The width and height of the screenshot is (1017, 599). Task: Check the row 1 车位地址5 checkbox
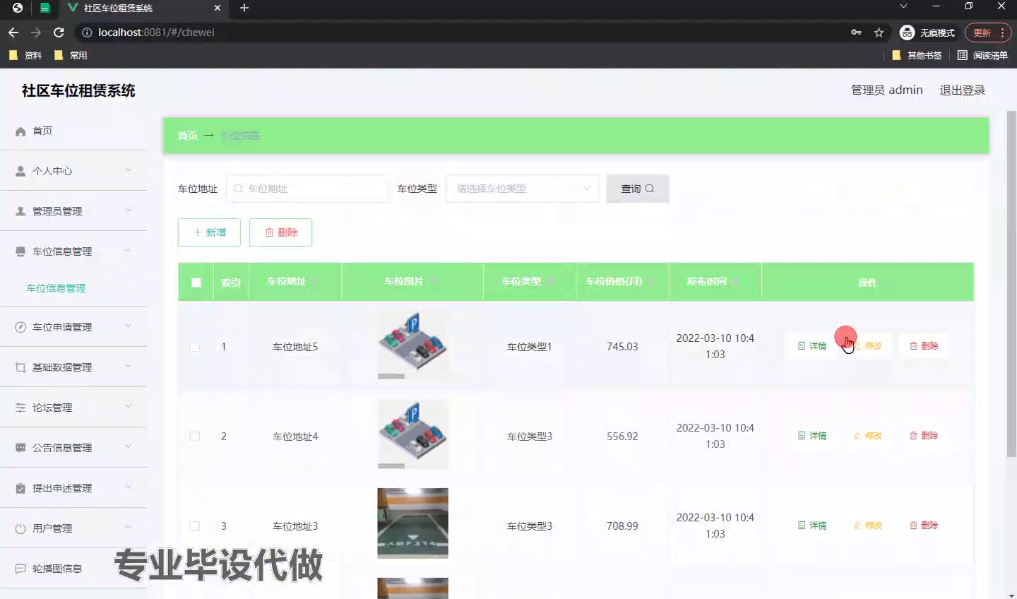point(195,347)
